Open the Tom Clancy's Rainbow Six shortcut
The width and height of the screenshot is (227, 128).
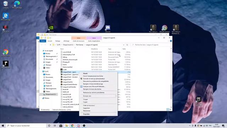pos(176,30)
